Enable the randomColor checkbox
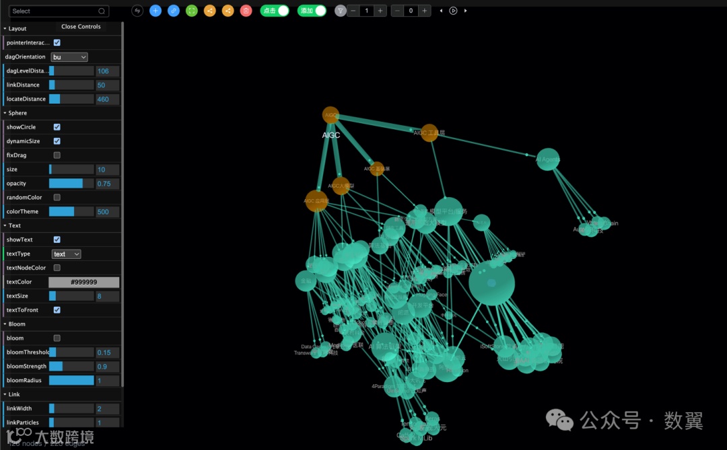727x450 pixels. [x=57, y=198]
